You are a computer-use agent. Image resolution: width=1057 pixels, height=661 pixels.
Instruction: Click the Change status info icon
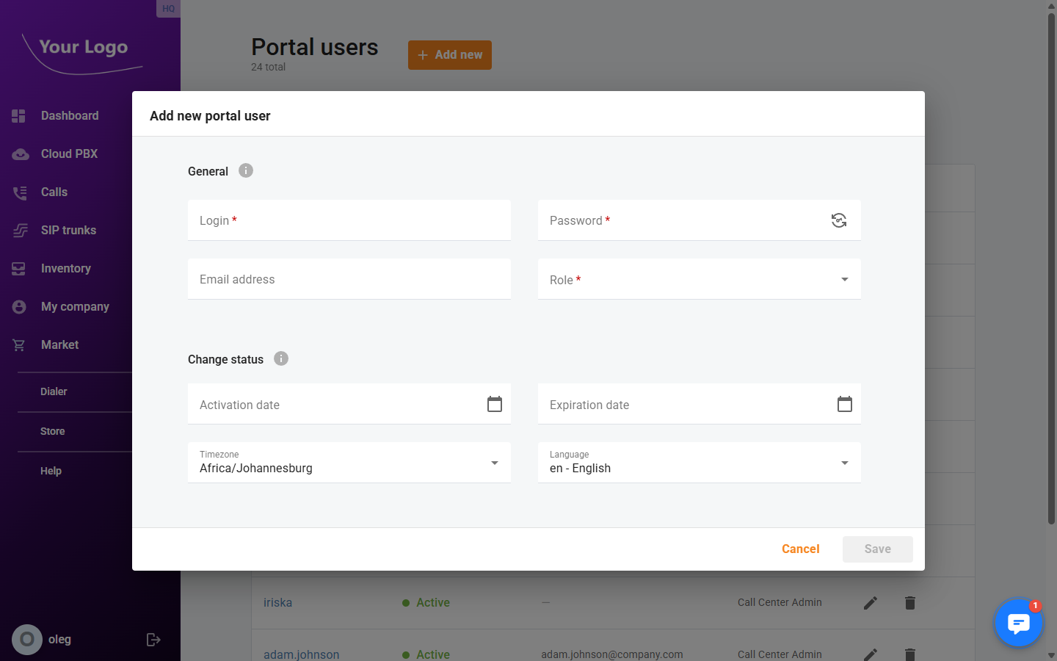pyautogui.click(x=280, y=358)
